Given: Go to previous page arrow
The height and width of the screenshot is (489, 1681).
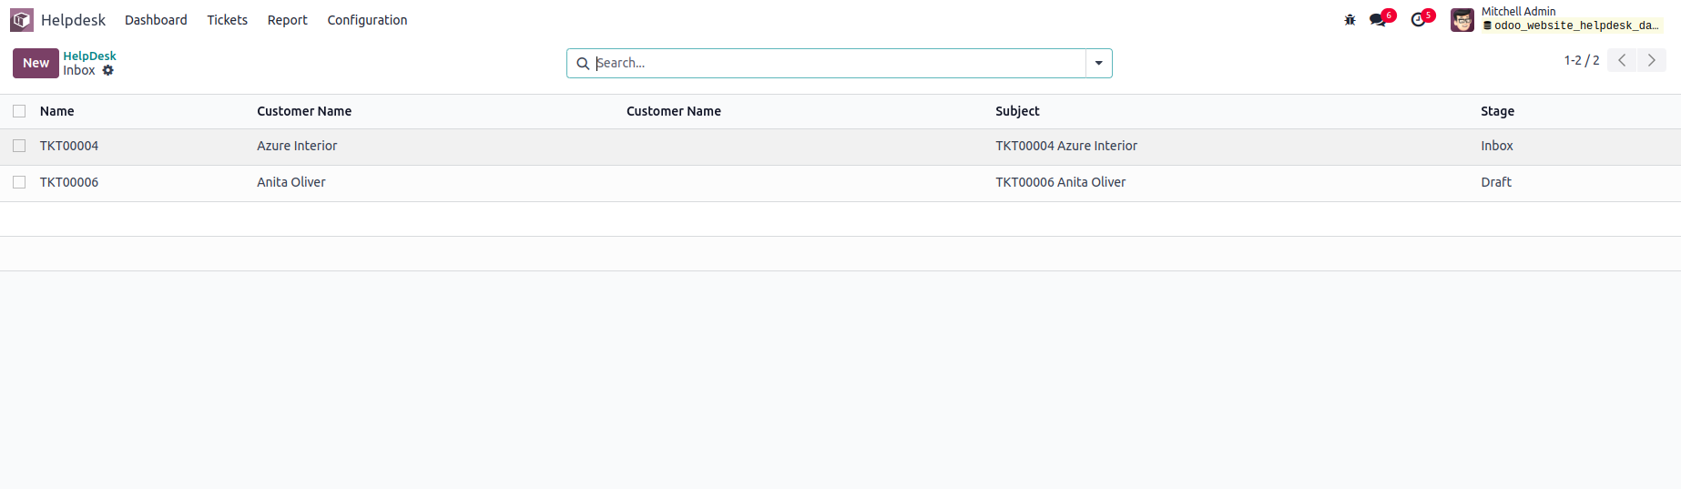Looking at the screenshot, I should point(1622,60).
